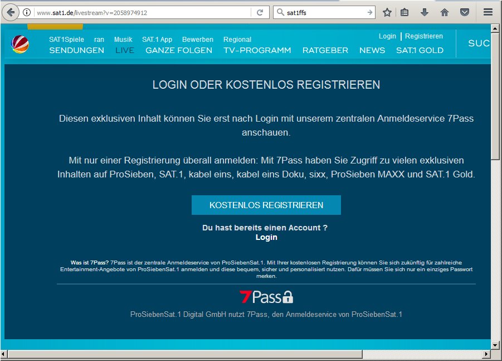Open the downloads arrow icon

[425, 12]
